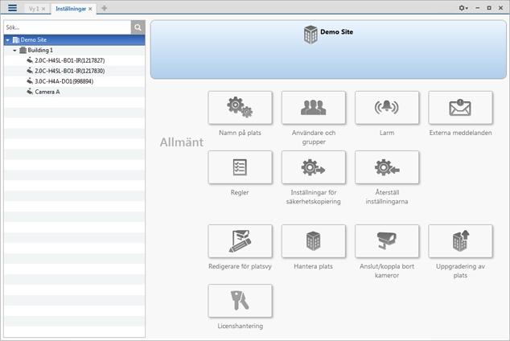Open Anslut/koppla bort kameror icon
Image resolution: width=510 pixels, height=341 pixels.
(x=387, y=241)
